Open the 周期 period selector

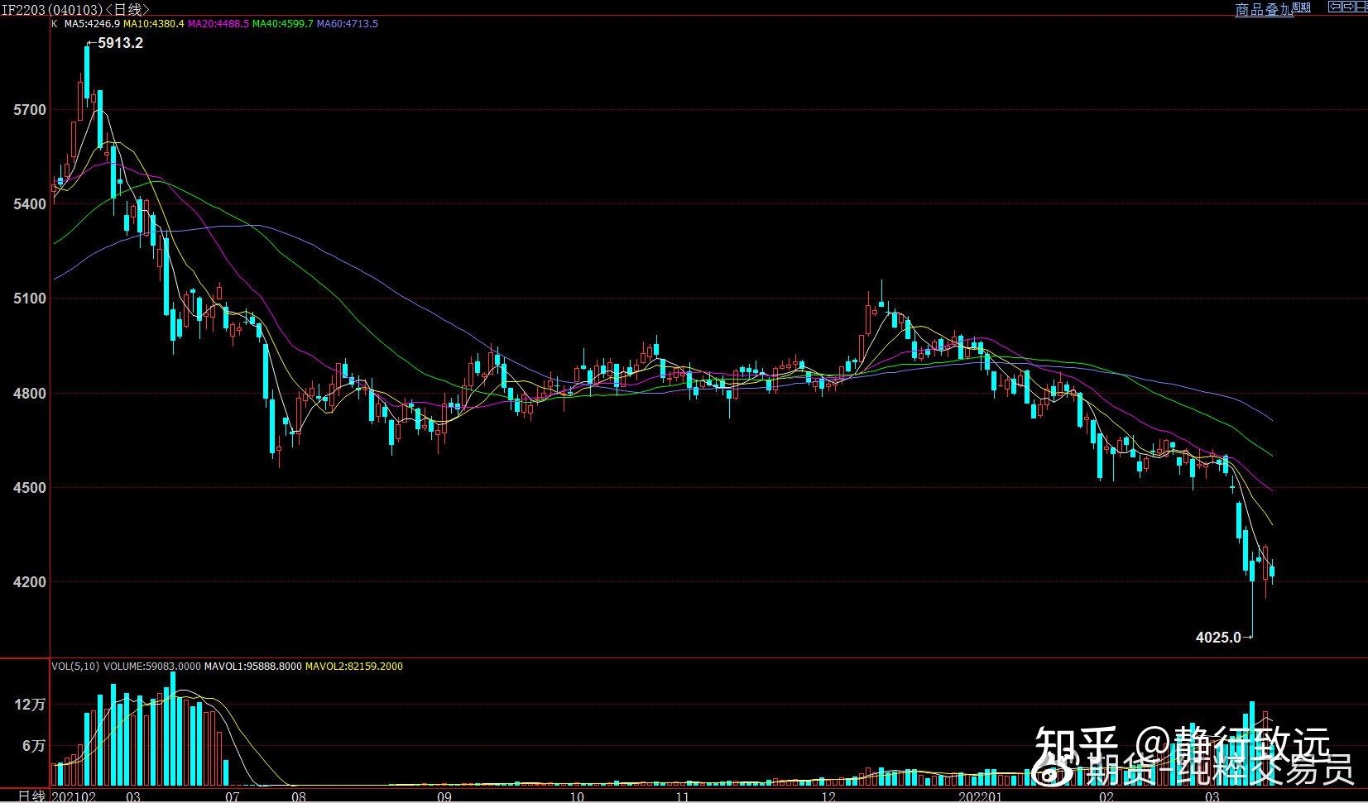click(1301, 8)
